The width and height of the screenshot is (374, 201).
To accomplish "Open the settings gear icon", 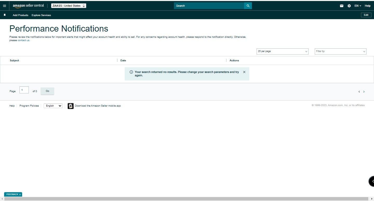I will (349, 6).
